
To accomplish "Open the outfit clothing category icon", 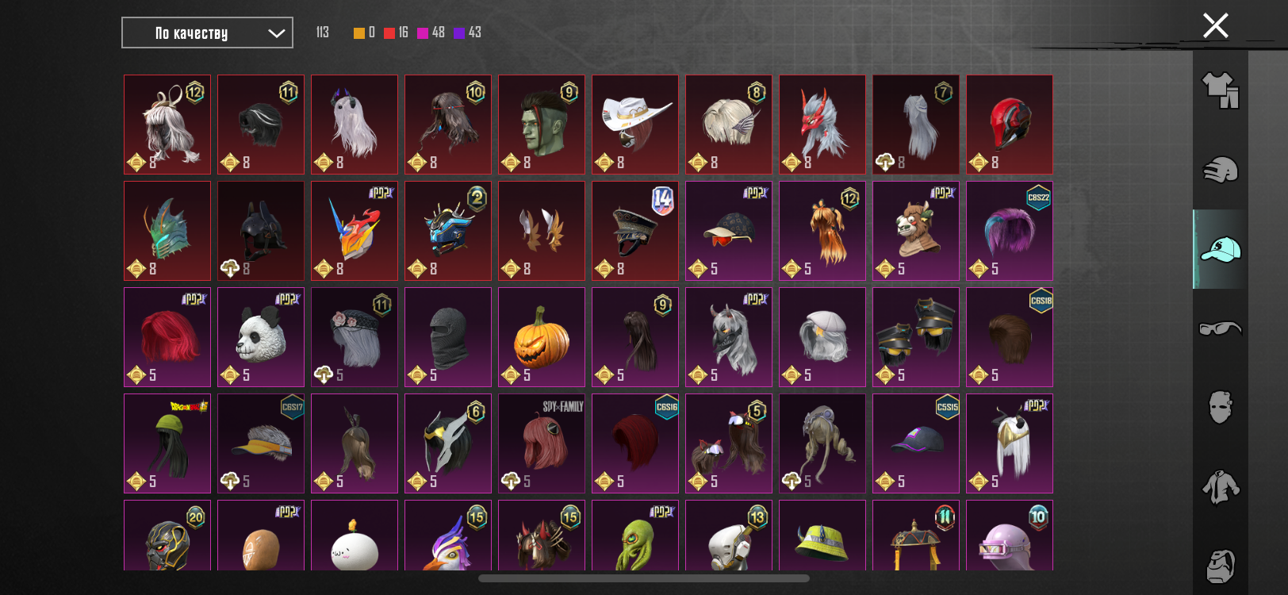I will pyautogui.click(x=1220, y=90).
